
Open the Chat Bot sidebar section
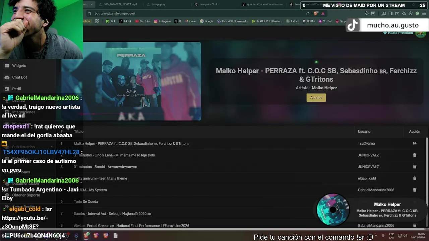19,77
